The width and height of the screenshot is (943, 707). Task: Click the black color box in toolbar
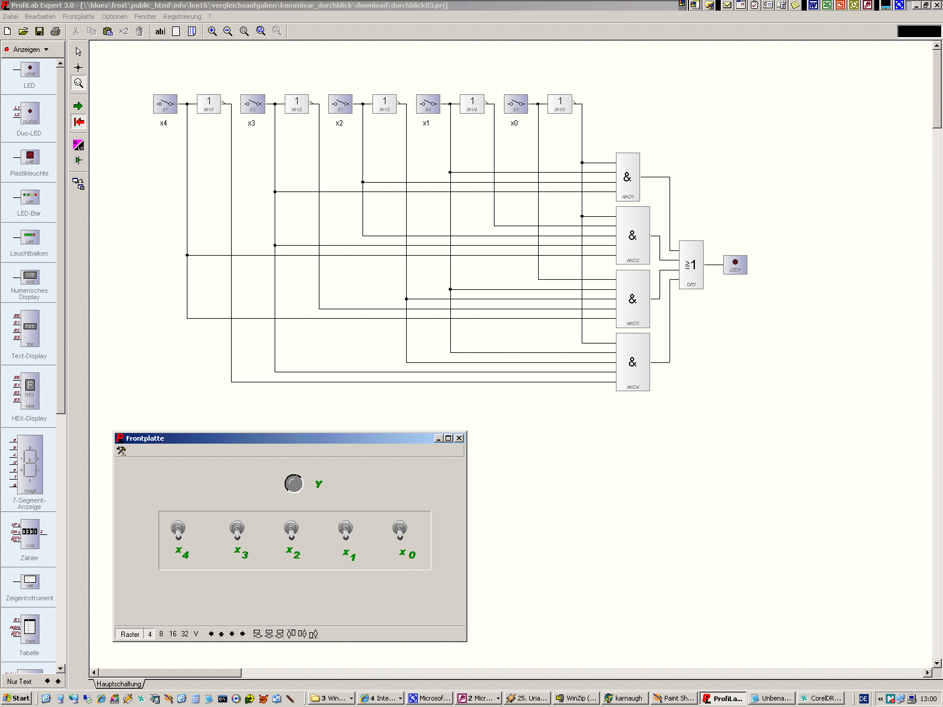point(919,31)
